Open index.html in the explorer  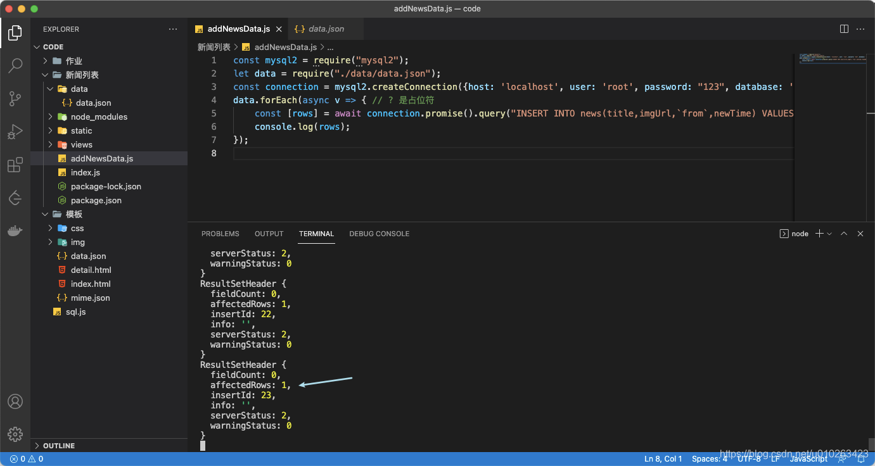109,284
